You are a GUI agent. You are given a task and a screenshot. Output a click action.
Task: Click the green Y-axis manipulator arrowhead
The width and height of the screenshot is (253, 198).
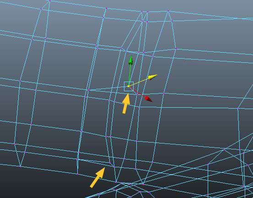pyautogui.click(x=131, y=60)
